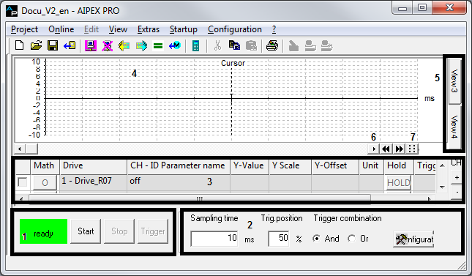This screenshot has height=276, width=472.
Task: Click the last grey user icon with arrow
Action: (x=327, y=46)
